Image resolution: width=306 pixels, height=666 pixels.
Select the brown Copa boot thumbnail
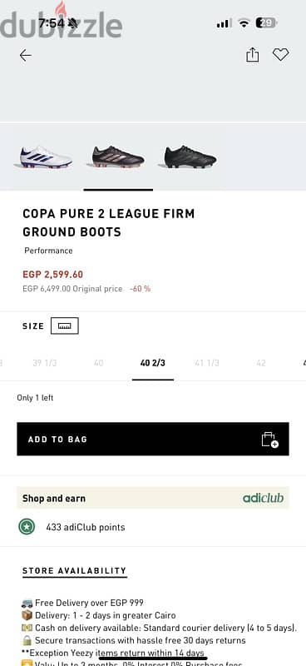(118, 157)
